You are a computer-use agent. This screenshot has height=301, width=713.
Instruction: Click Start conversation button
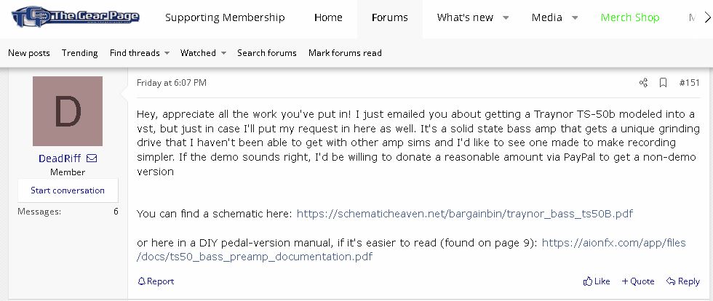click(x=68, y=190)
